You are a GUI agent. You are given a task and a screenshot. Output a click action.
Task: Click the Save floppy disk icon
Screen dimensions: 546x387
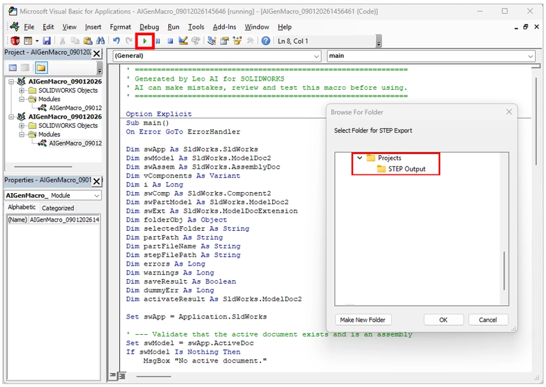pos(47,41)
